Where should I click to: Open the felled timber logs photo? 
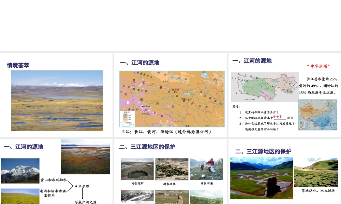(x=172, y=169)
